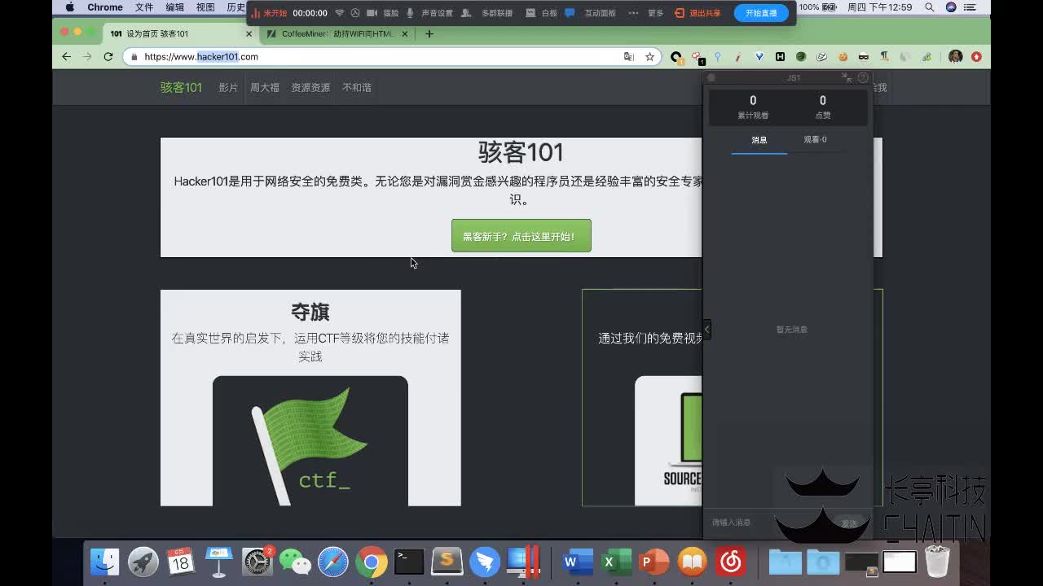Open the 视图 menu
The height and width of the screenshot is (586, 1043).
coord(205,7)
